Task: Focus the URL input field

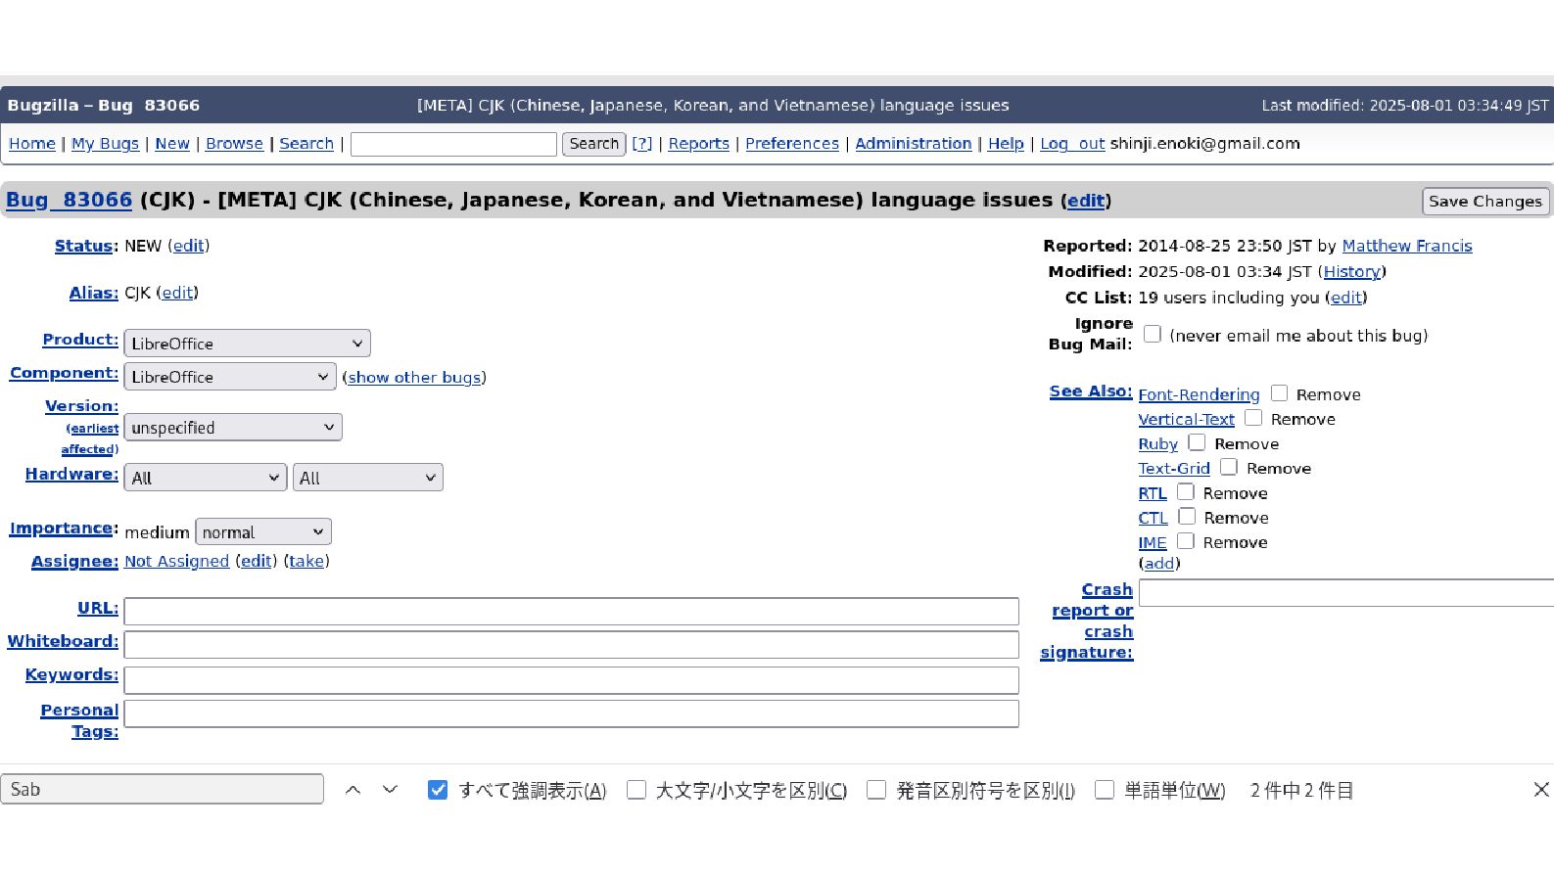Action: tap(571, 612)
